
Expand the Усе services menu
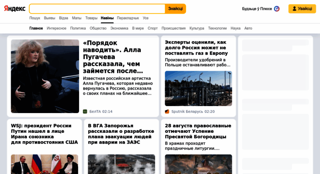coord(145,18)
